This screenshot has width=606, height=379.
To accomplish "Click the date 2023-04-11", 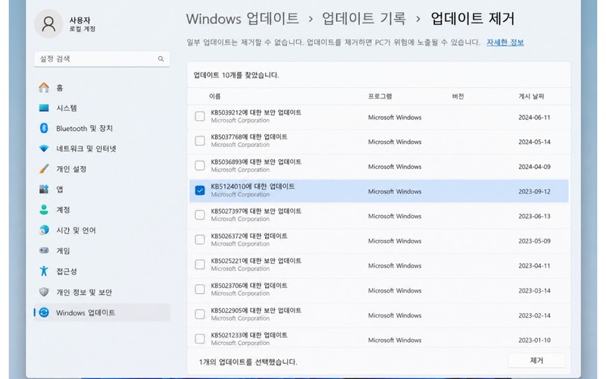I will (534, 266).
